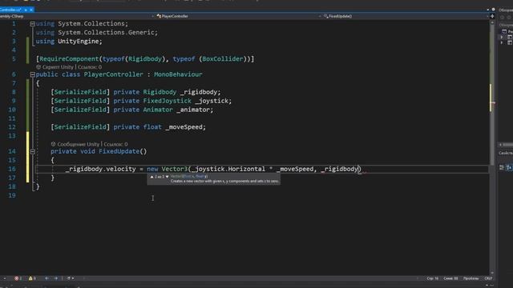Click 'MonoBehaviour' base class on line 6

tap(178, 74)
